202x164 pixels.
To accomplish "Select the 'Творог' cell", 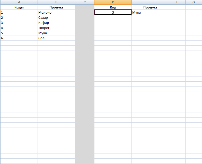I will click(x=56, y=28).
